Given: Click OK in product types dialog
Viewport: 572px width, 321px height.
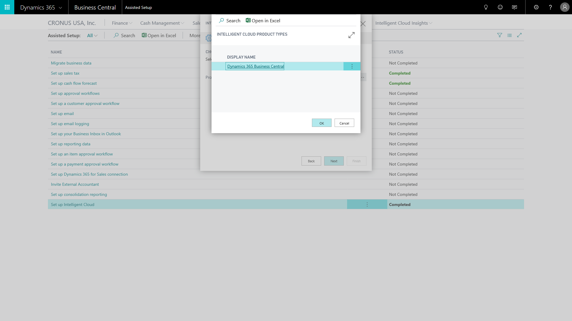Looking at the screenshot, I should tap(322, 123).
